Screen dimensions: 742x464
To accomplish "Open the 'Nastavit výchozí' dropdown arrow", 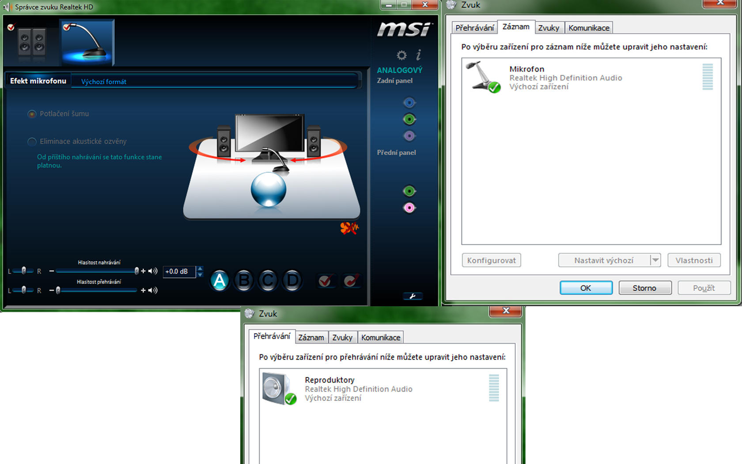I will [655, 260].
